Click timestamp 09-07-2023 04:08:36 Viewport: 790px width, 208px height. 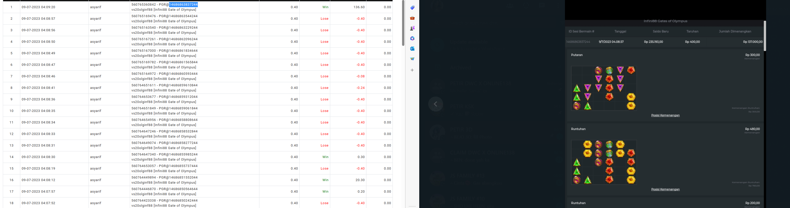38,99
